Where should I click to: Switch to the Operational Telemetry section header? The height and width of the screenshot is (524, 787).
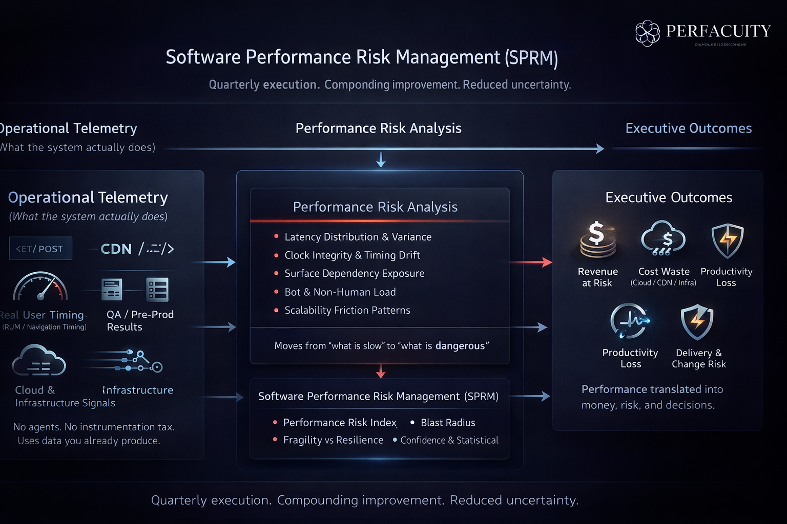coord(68,128)
